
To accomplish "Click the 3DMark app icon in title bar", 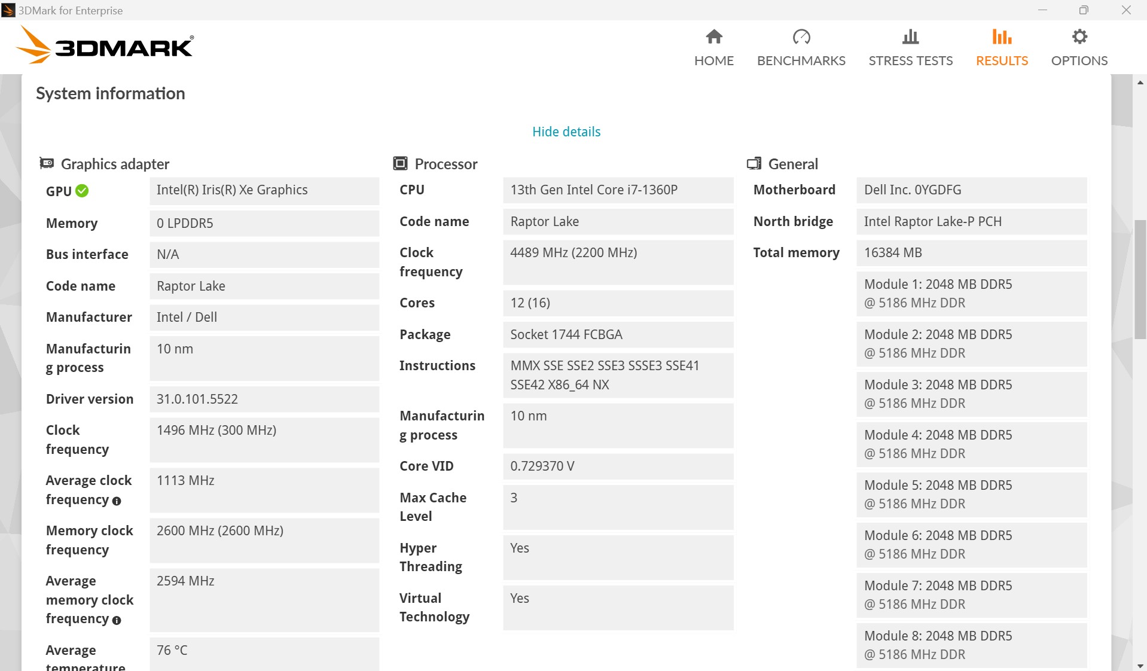I will 8,10.
